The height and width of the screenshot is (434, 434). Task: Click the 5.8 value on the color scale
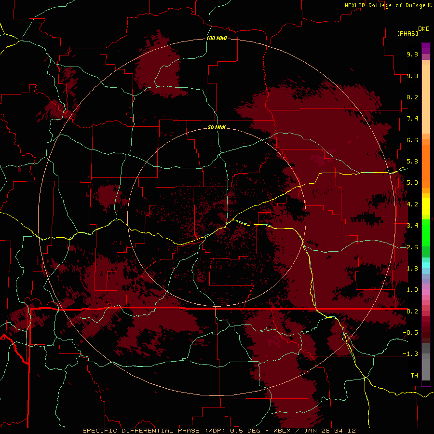click(x=412, y=162)
